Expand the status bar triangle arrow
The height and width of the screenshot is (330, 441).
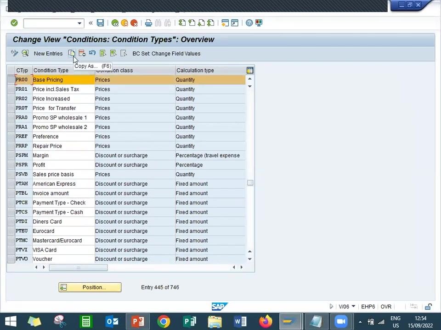pyautogui.click(x=331, y=307)
